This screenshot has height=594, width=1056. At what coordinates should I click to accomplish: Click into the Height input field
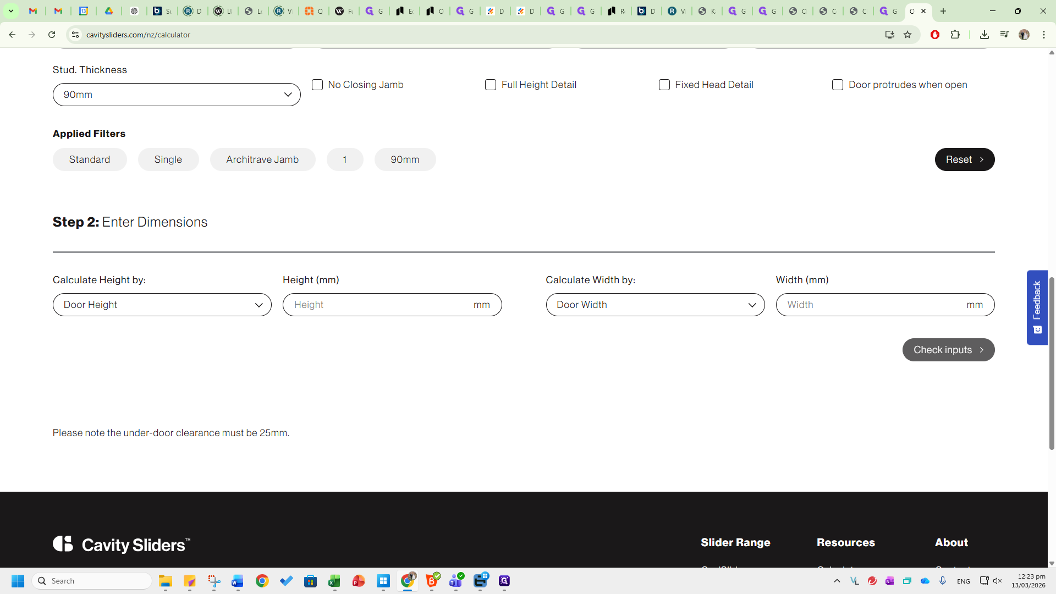[380, 305]
